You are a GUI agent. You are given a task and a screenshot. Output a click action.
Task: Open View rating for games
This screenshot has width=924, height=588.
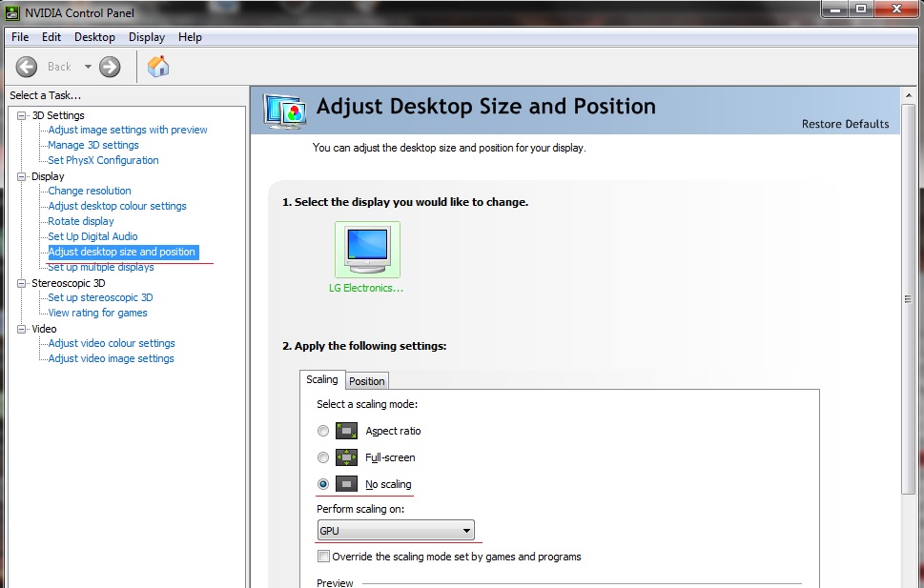pos(98,313)
